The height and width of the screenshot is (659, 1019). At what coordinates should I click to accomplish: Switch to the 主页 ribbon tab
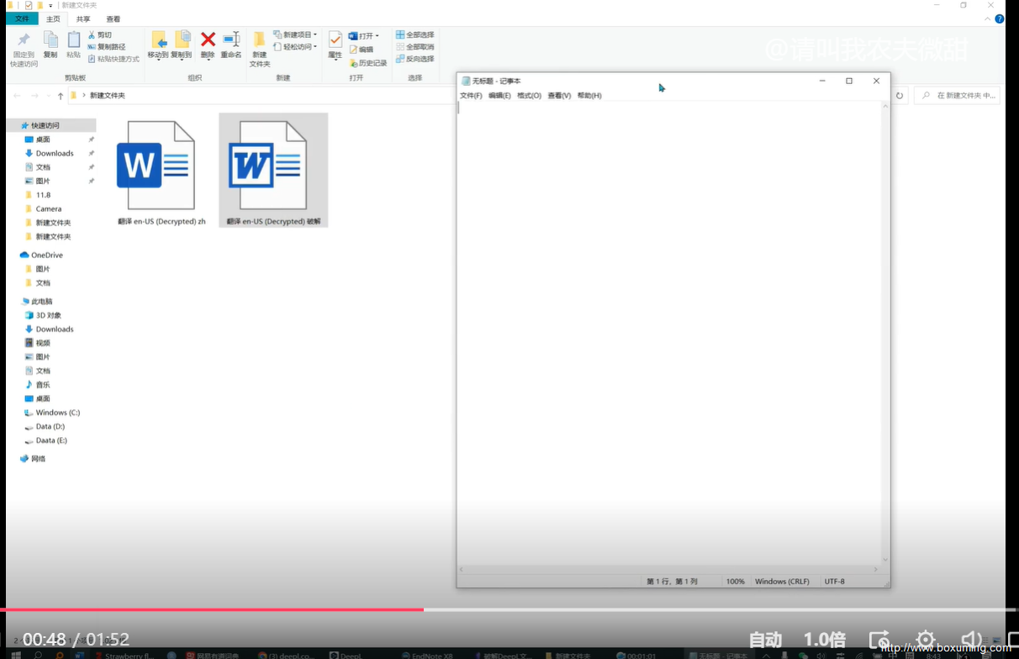click(53, 18)
